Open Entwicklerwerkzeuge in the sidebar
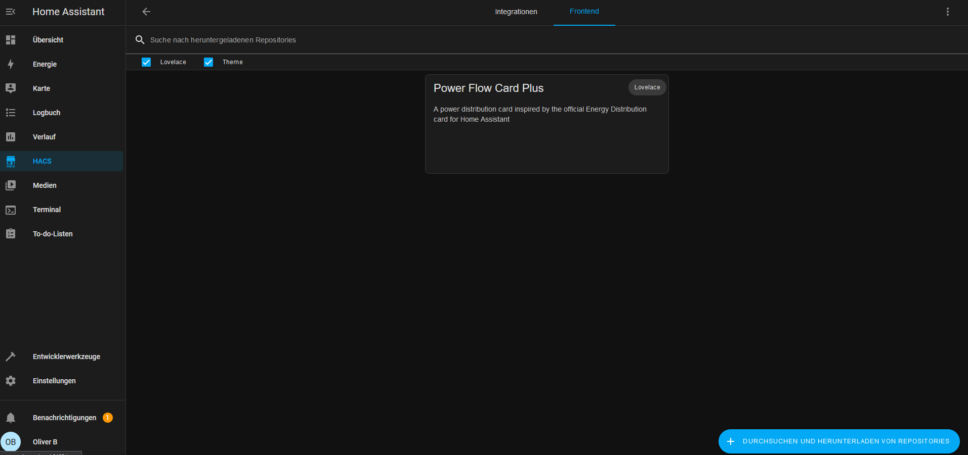 click(62, 357)
